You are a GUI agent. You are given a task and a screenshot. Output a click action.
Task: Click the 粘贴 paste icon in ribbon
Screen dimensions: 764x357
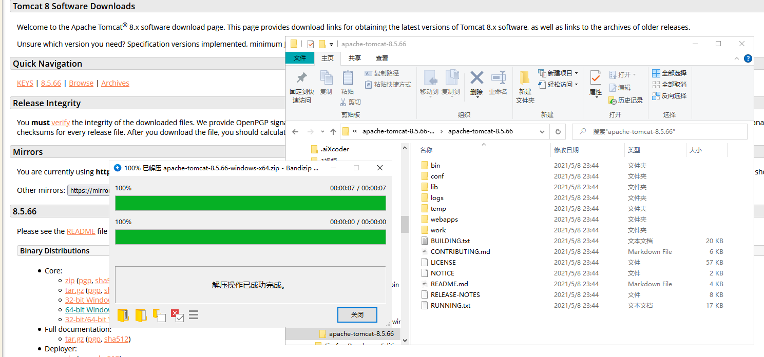[348, 77]
